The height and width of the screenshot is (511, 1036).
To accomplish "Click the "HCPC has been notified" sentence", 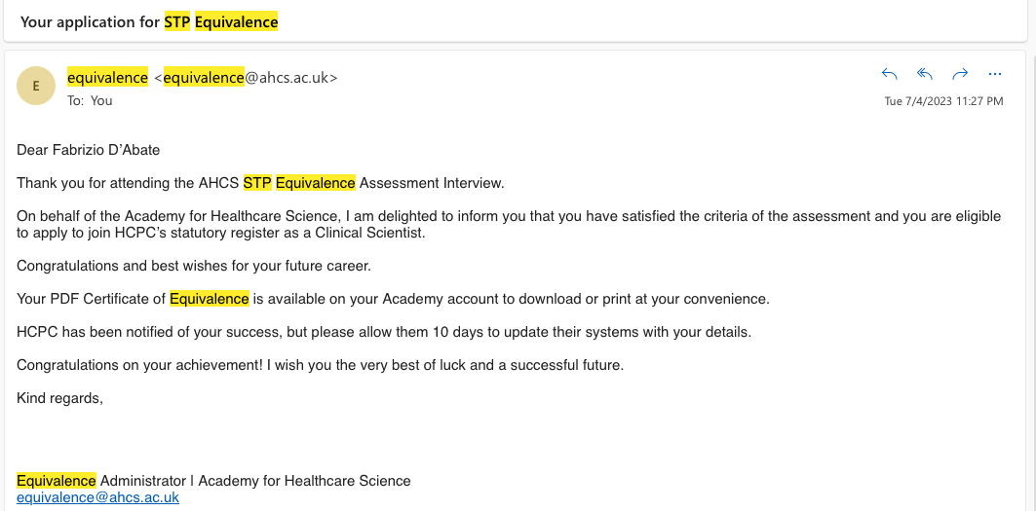I will pos(384,332).
